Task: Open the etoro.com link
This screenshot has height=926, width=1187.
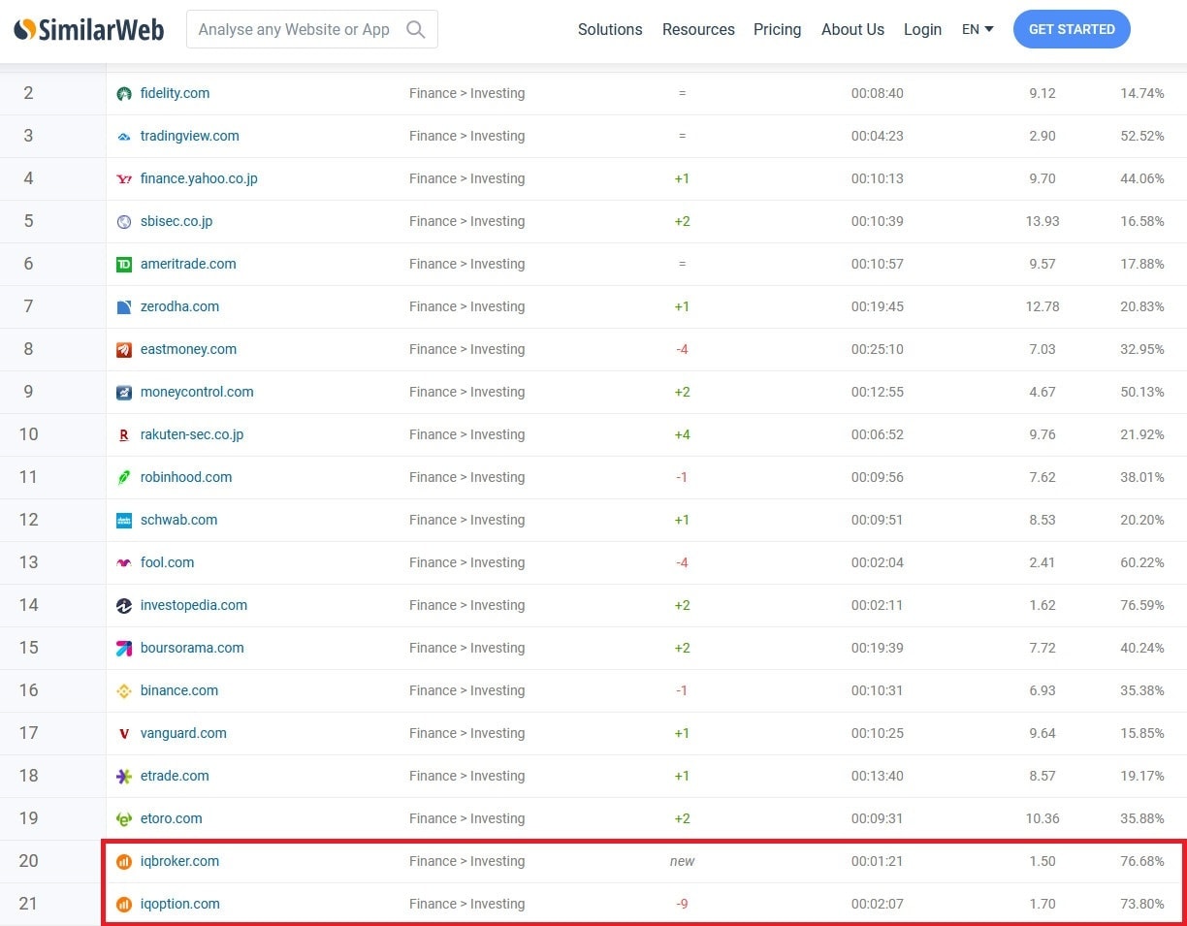Action: click(x=171, y=818)
